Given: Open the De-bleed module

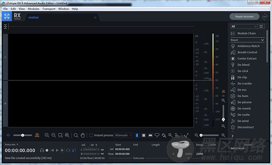Looking at the screenshot, I should (240, 65).
